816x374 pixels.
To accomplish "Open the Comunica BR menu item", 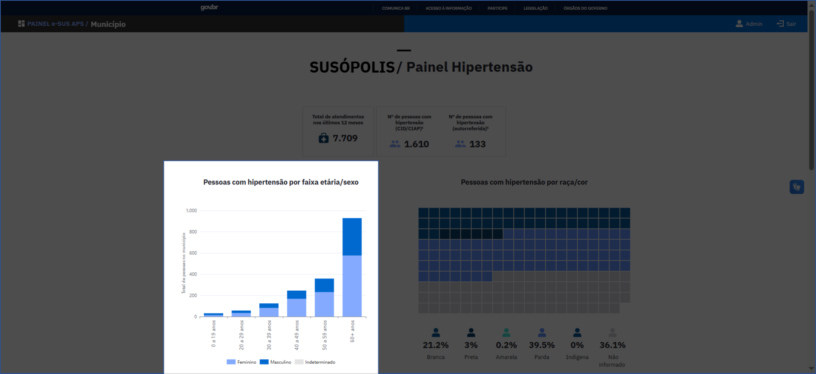I will [396, 8].
